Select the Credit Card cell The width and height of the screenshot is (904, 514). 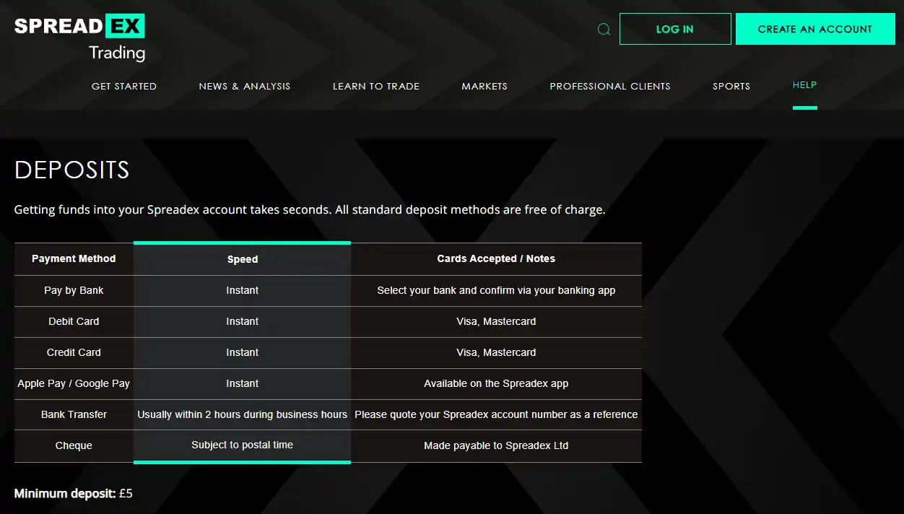(74, 352)
